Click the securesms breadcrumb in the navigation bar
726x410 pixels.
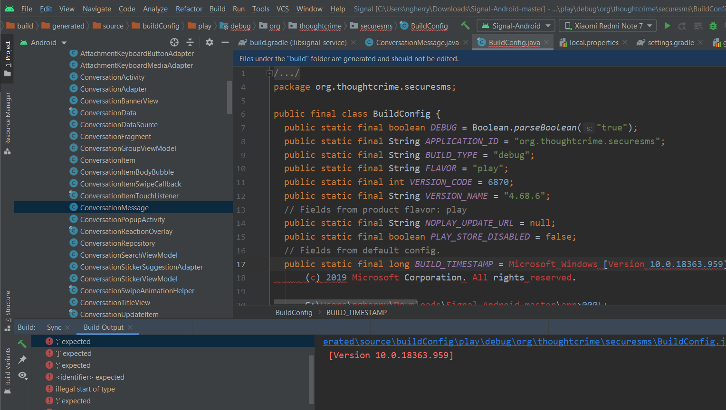point(371,26)
